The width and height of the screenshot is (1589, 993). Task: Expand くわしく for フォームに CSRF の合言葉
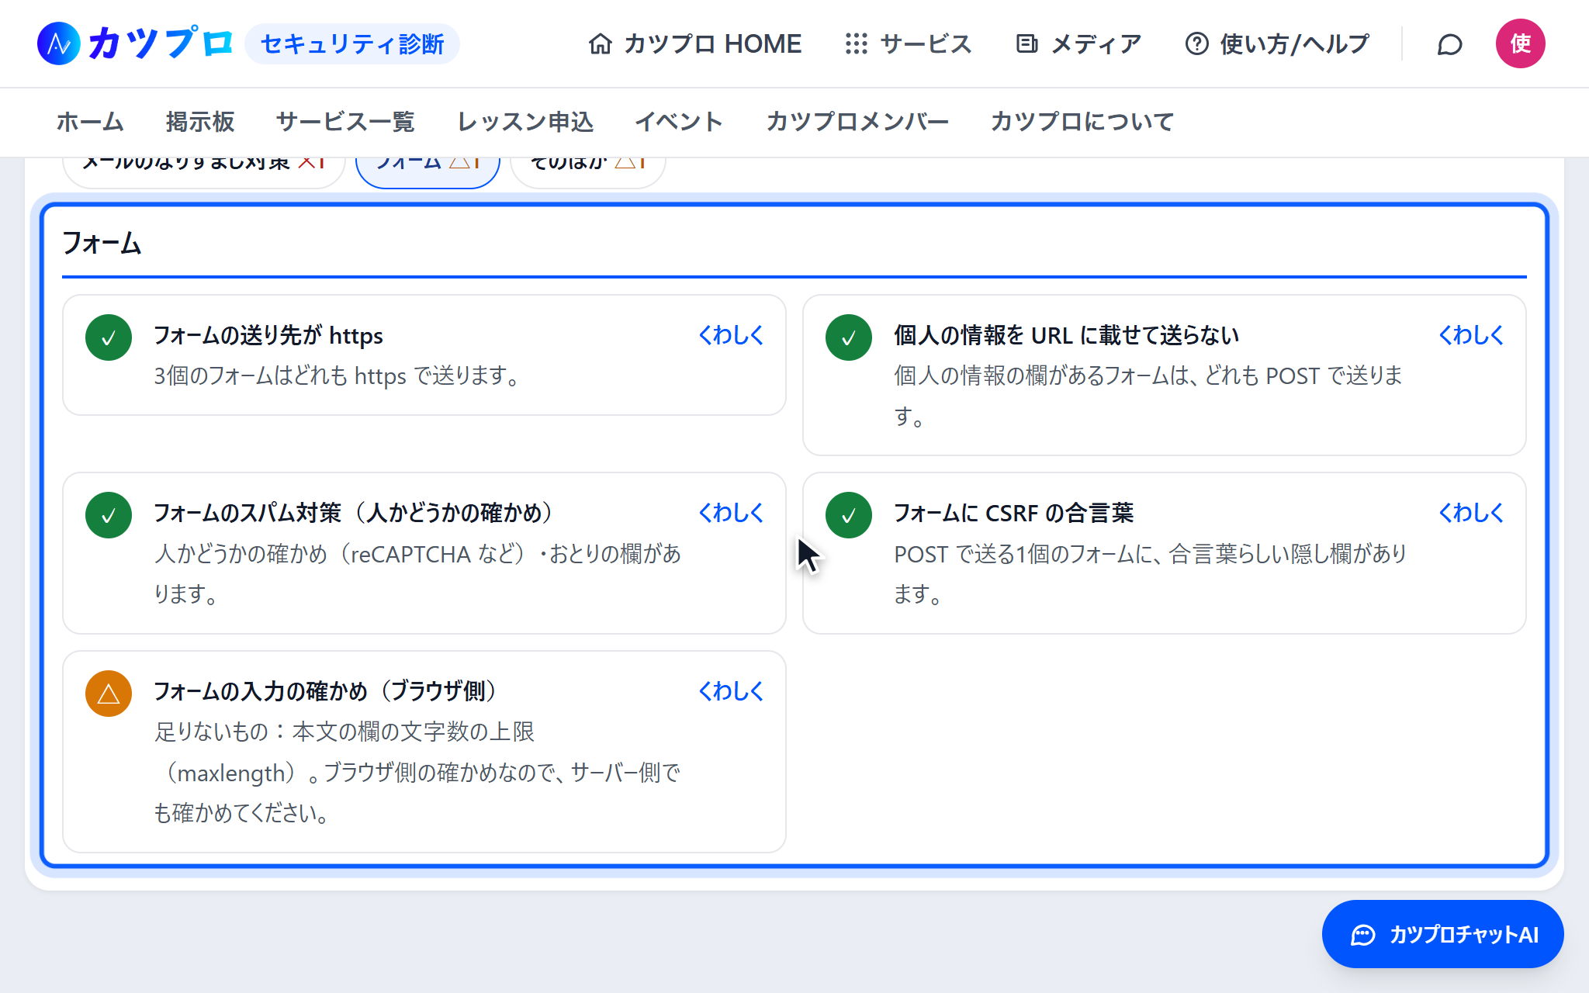click(1471, 513)
